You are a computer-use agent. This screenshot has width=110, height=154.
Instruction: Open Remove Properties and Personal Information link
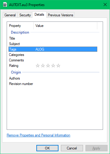click(38, 135)
